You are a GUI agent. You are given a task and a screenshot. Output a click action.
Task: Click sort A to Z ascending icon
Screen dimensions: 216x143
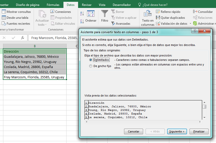[82, 14]
